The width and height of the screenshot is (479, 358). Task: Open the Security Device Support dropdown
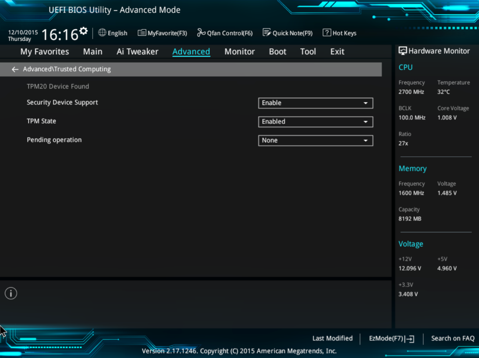click(x=315, y=103)
